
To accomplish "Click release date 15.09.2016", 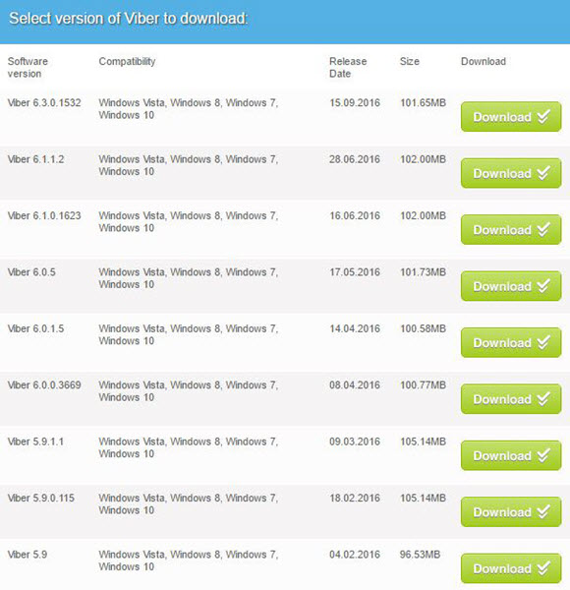I will click(355, 102).
